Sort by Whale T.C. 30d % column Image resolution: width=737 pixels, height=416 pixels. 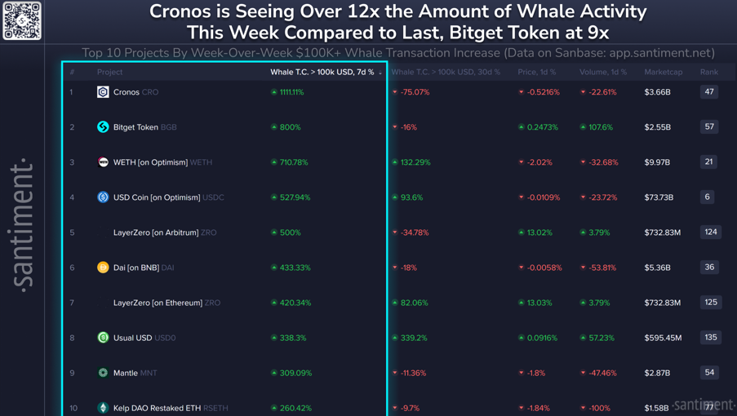[445, 72]
